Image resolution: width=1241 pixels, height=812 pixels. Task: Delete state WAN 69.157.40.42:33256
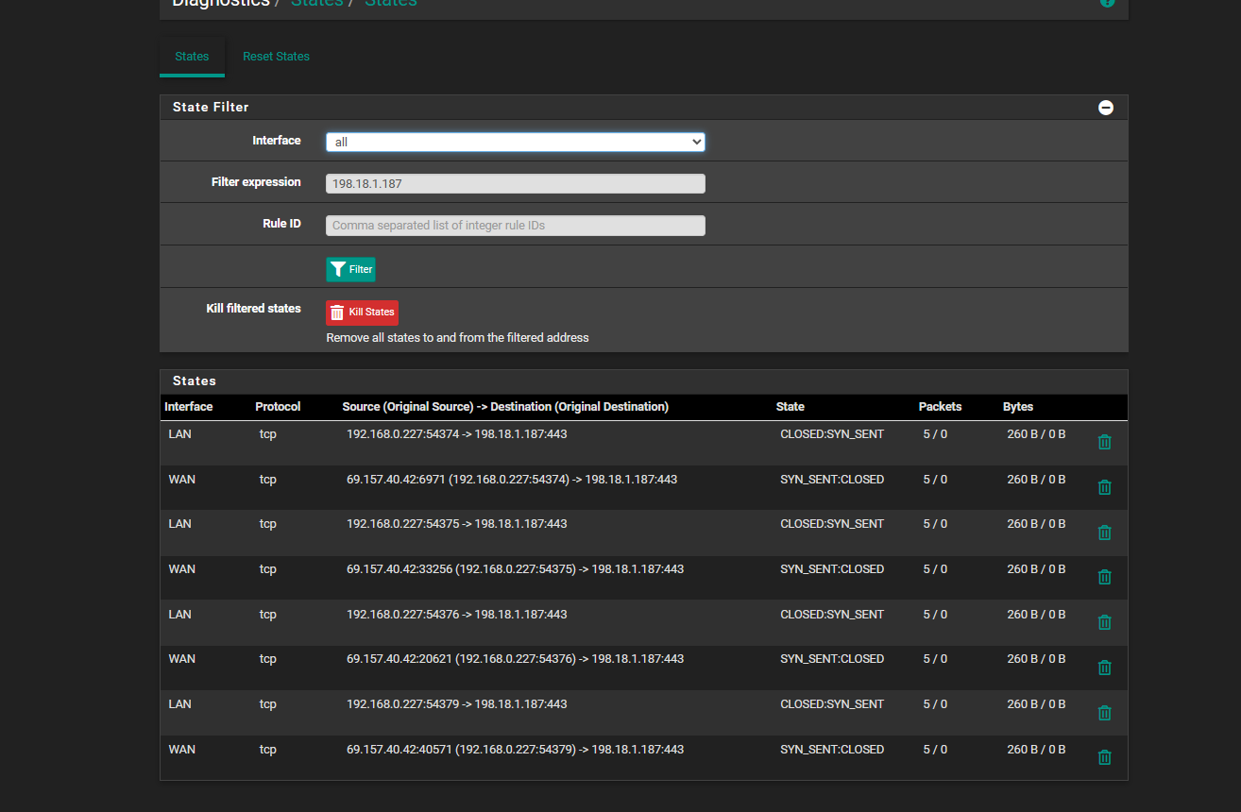(x=1104, y=577)
